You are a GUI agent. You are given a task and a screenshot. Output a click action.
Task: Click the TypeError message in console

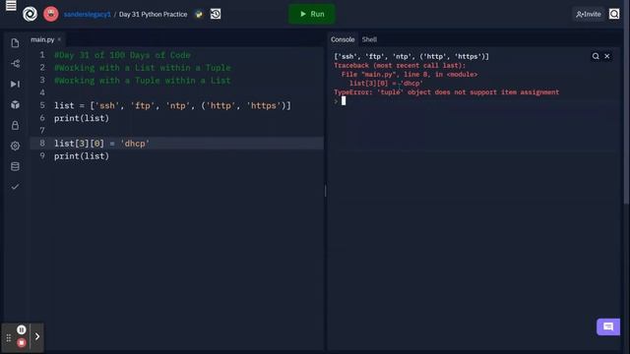tap(446, 92)
